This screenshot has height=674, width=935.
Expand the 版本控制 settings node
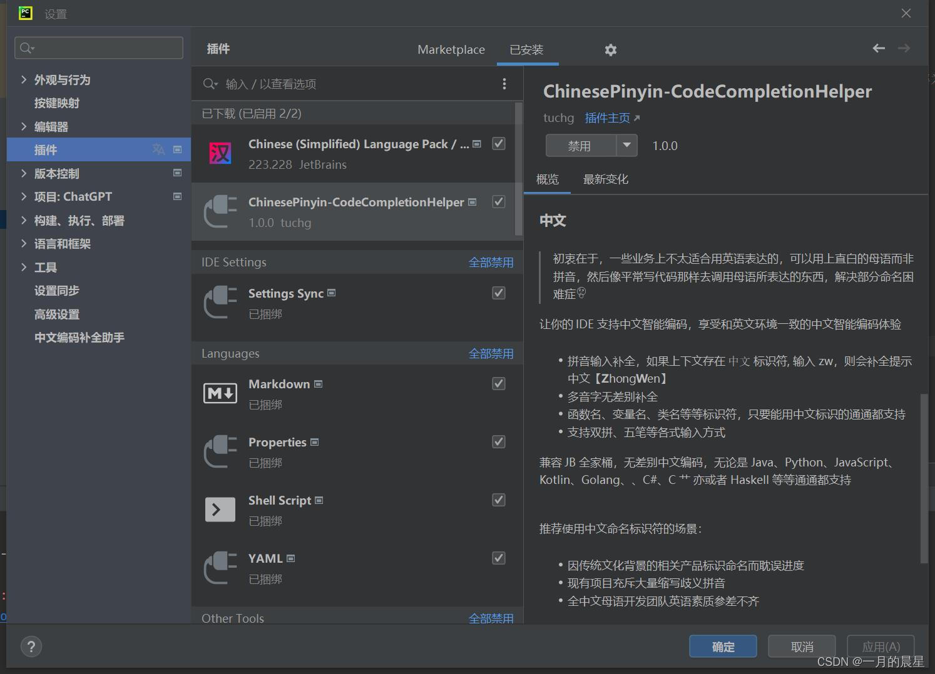pyautogui.click(x=24, y=173)
